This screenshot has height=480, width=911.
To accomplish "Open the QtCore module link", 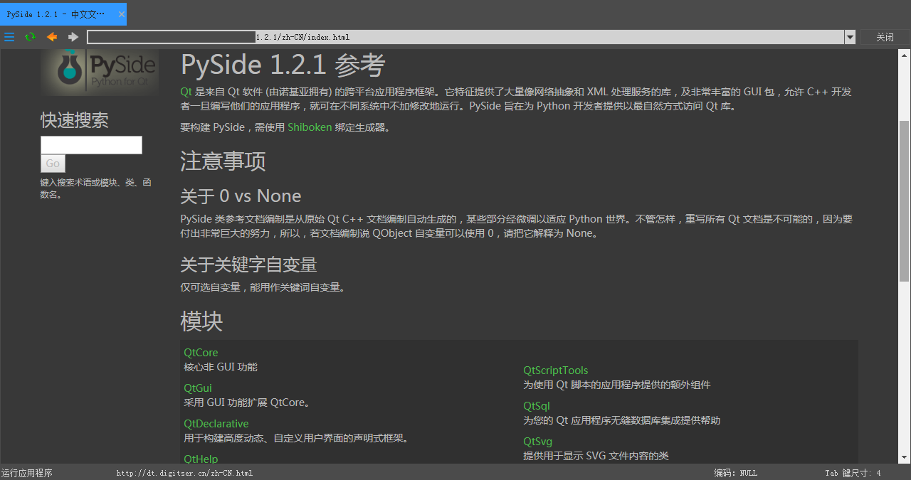I will click(x=200, y=352).
